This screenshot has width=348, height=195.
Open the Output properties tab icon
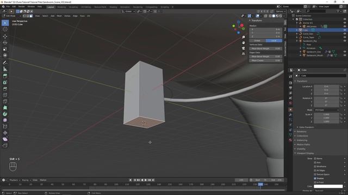click(290, 88)
